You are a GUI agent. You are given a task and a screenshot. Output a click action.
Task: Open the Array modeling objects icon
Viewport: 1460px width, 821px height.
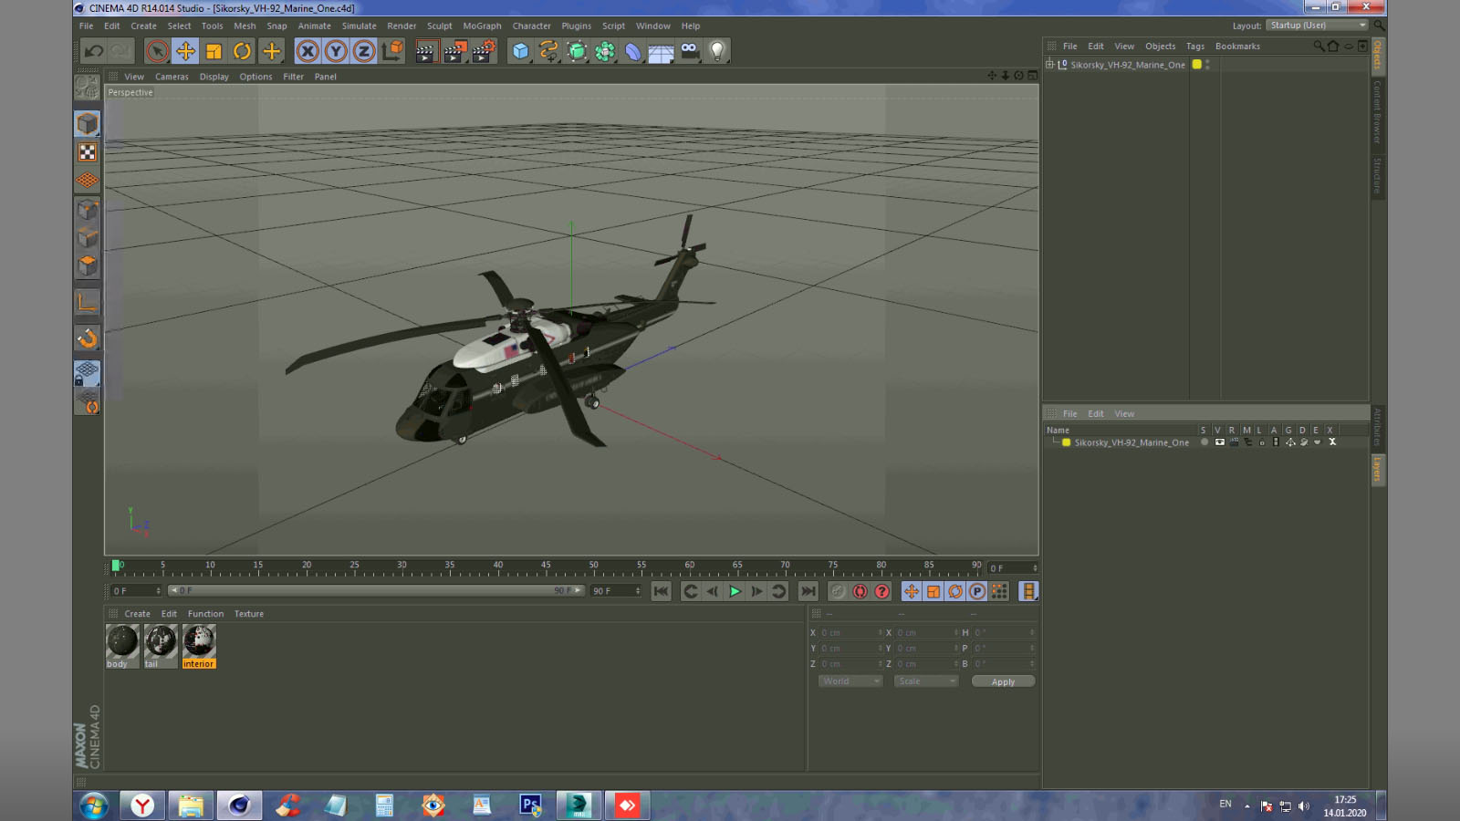pos(605,51)
